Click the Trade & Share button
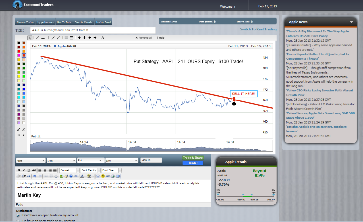The width and height of the screenshot is (363, 222). click(x=193, y=158)
